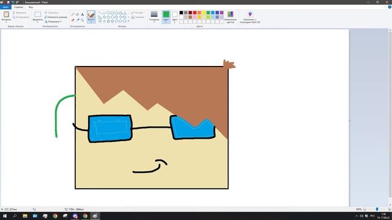The width and height of the screenshot is (392, 220).
Task: Pick the yellow color swatch
Action: tap(204, 13)
